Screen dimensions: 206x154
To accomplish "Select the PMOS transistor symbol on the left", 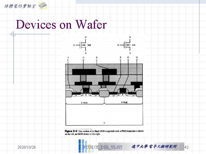I will [82, 45].
